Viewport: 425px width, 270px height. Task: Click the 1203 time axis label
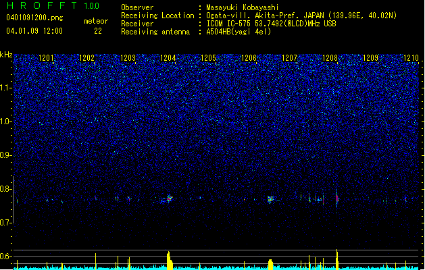pos(128,57)
